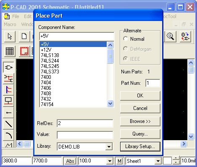Click the Cancel button
The width and height of the screenshot is (197, 167).
140,108
